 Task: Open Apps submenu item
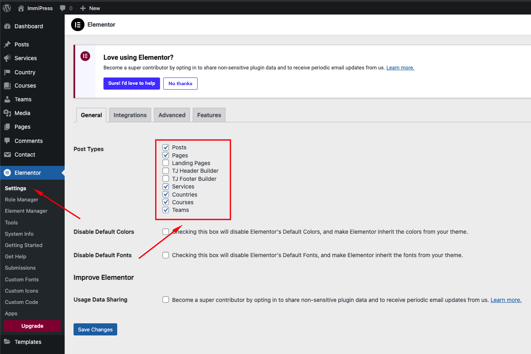[x=11, y=313]
